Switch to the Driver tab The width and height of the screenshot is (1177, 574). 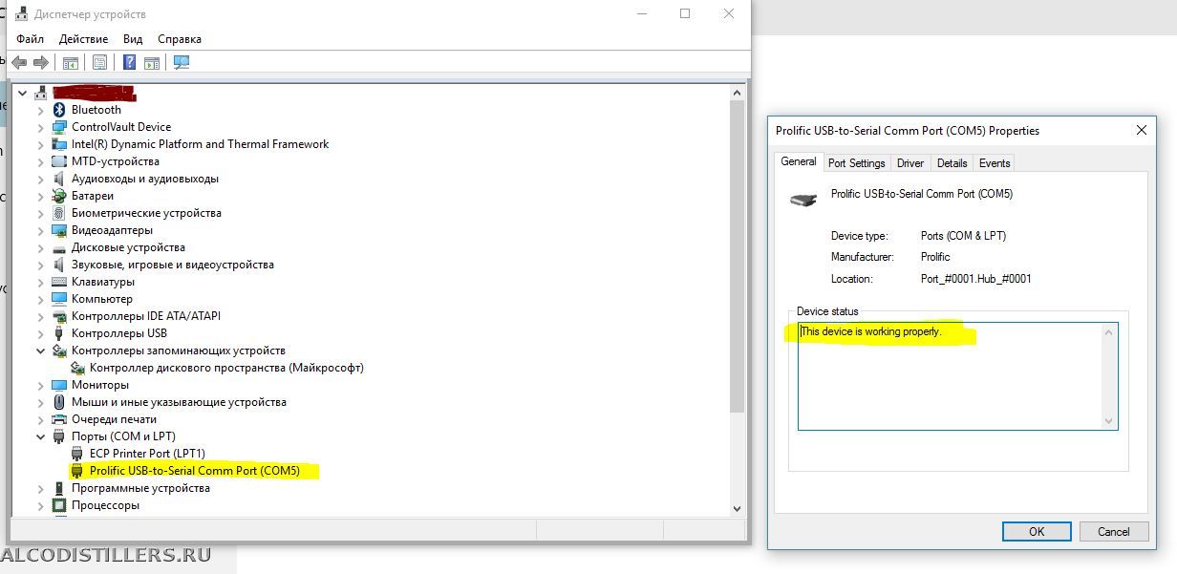[x=910, y=163]
